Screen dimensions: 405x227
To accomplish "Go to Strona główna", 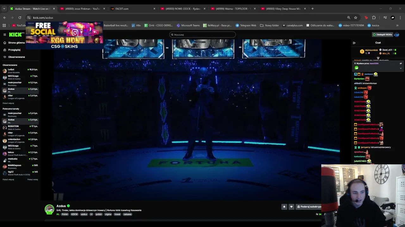I will click(x=14, y=43).
